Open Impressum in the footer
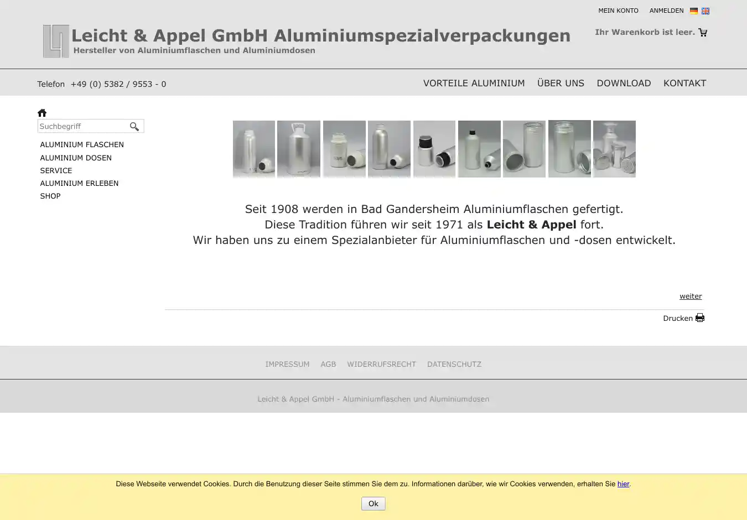 tap(287, 365)
